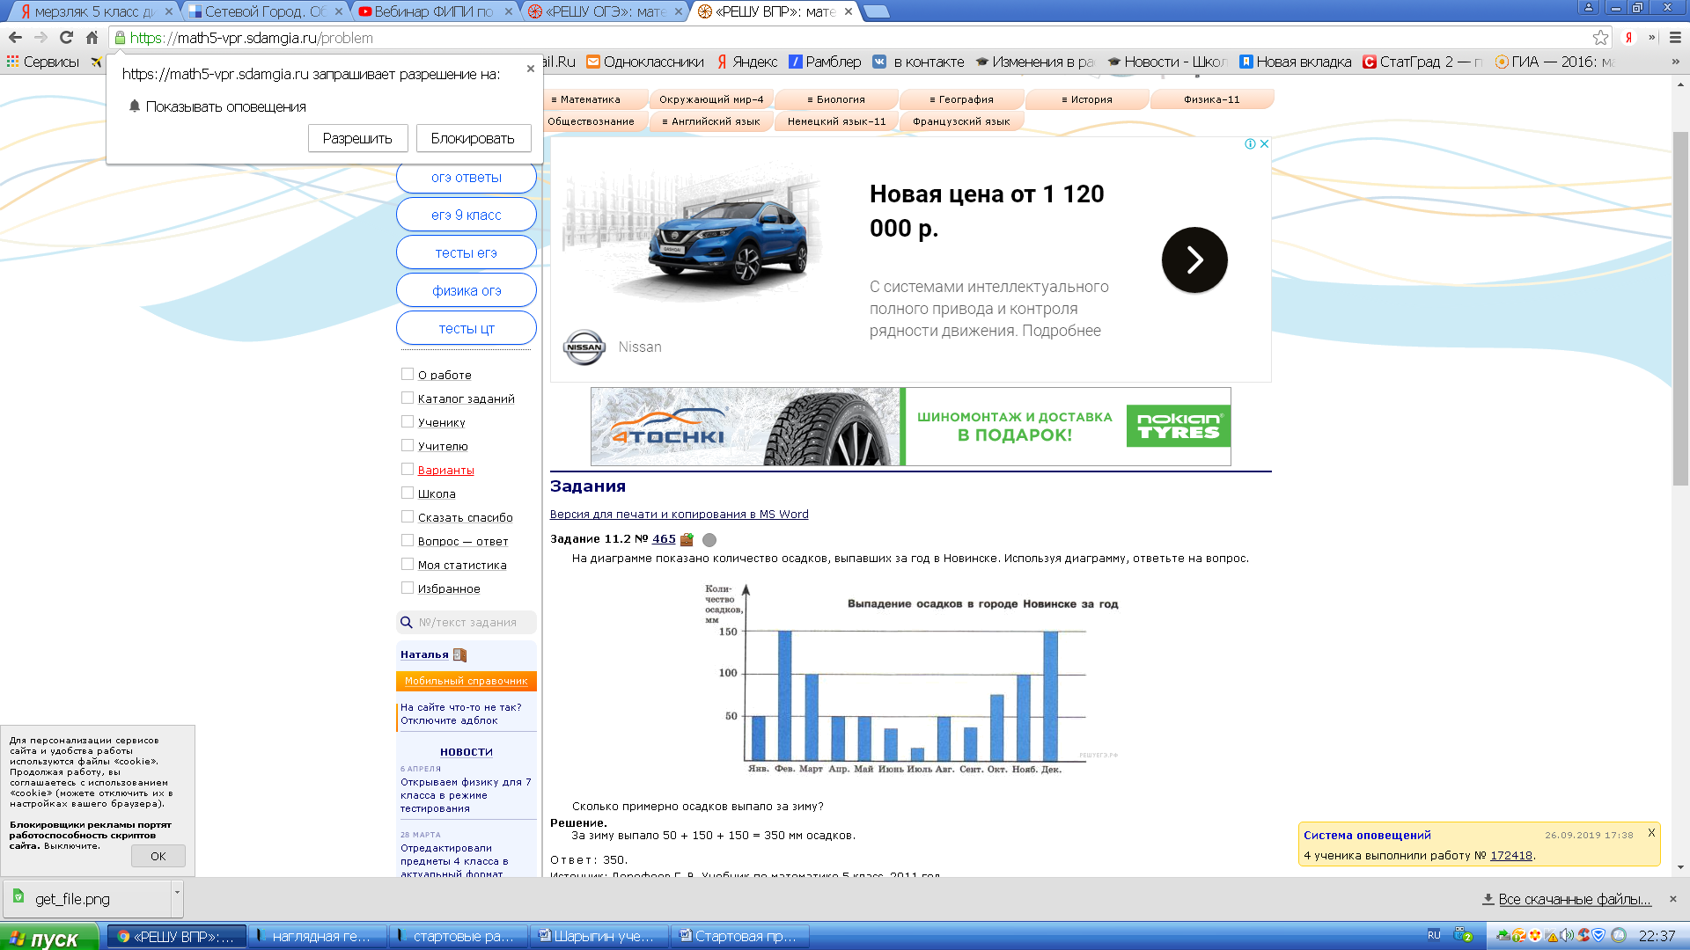
Task: Go back with the browser back arrow
Action: [15, 38]
